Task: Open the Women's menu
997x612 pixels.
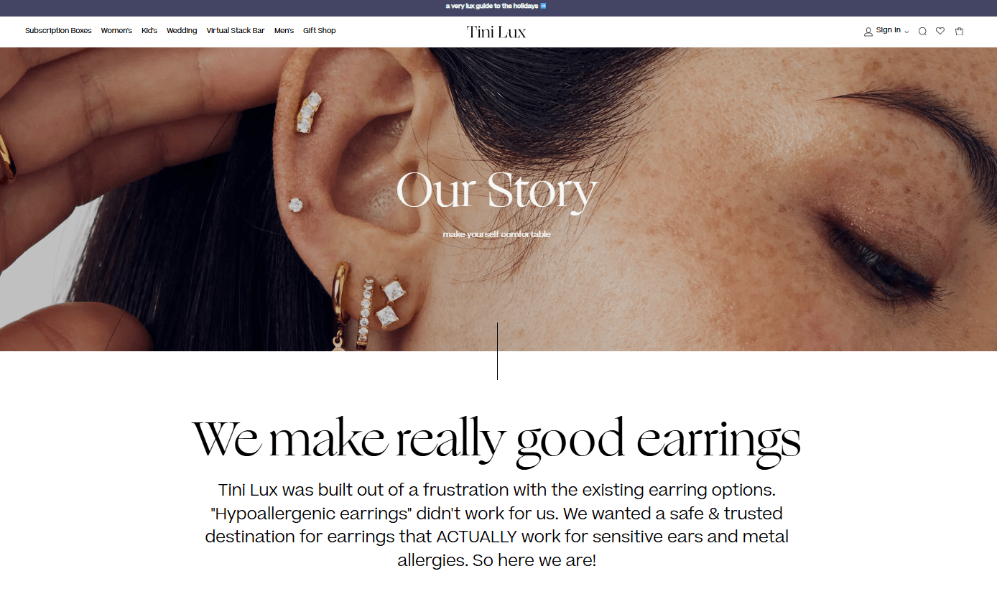Action: 116,31
